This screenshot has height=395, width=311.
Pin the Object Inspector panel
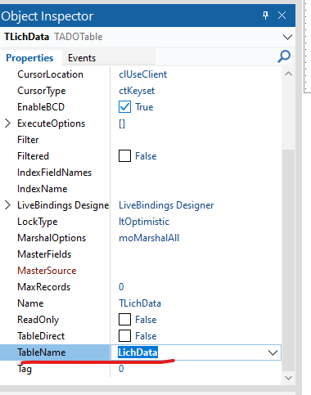265,16
